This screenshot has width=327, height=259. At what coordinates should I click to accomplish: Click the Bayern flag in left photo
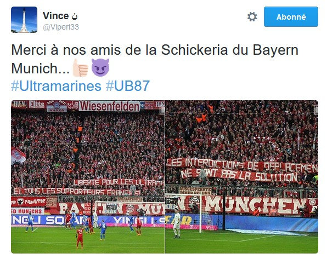coord(18,156)
